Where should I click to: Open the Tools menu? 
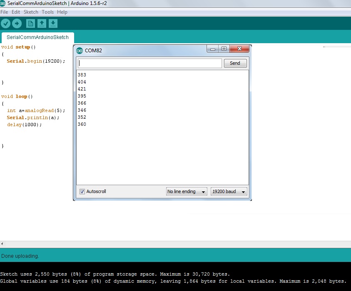(48, 12)
